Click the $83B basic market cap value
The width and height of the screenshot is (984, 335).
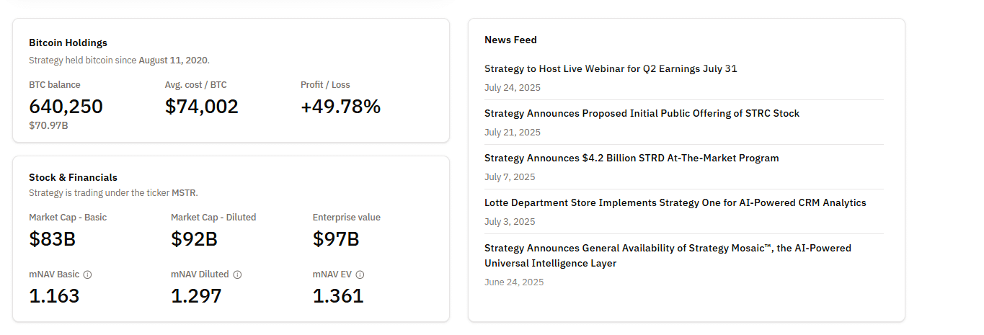(x=52, y=239)
